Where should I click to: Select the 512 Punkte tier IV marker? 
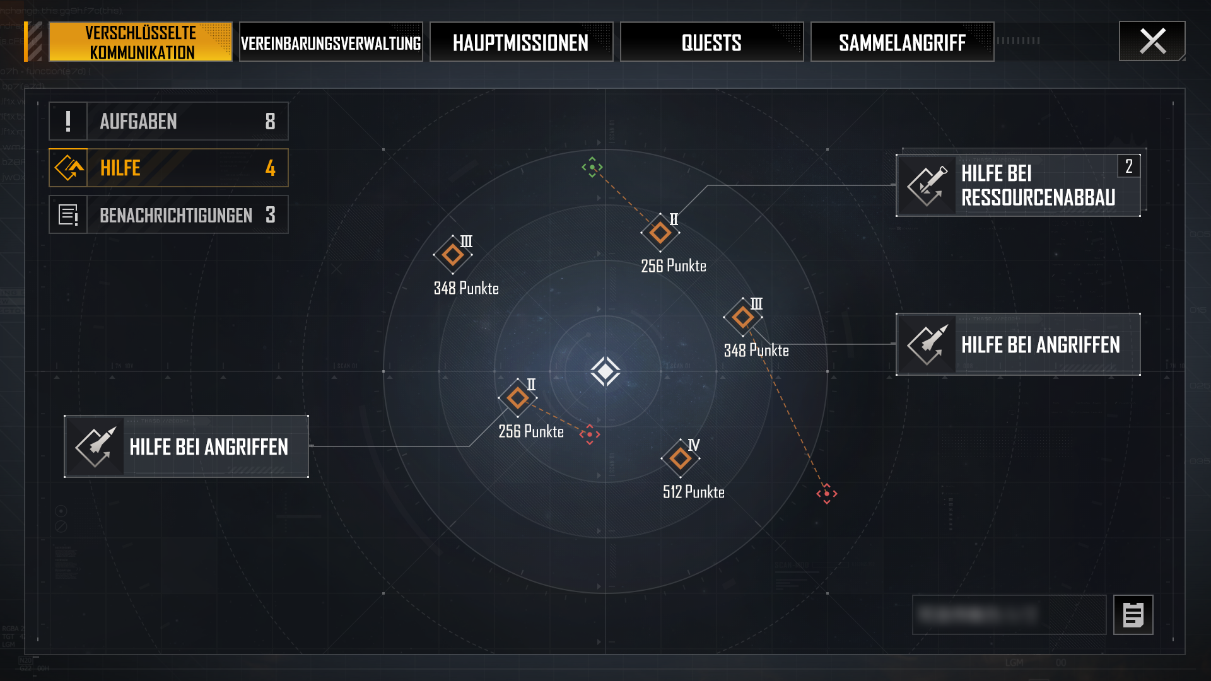(x=680, y=458)
